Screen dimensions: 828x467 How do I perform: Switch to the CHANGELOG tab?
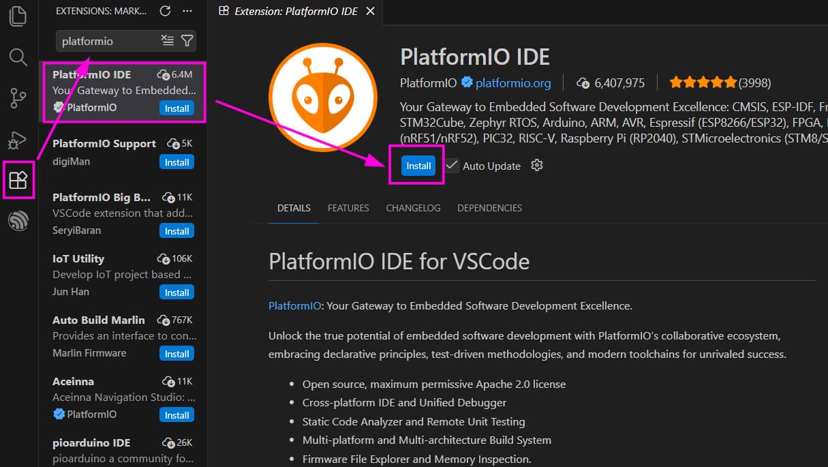click(413, 208)
